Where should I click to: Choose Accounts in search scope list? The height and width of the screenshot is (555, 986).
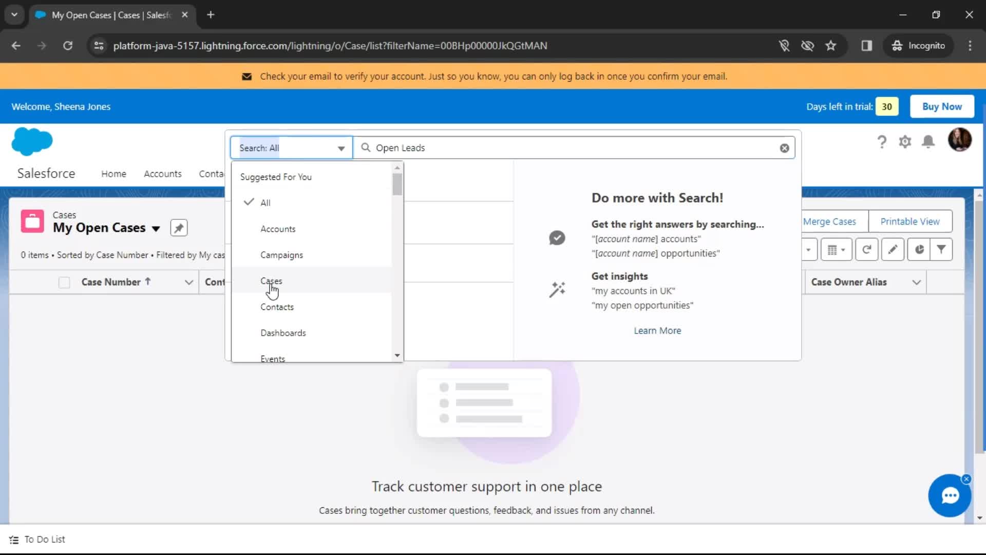click(x=312, y=229)
